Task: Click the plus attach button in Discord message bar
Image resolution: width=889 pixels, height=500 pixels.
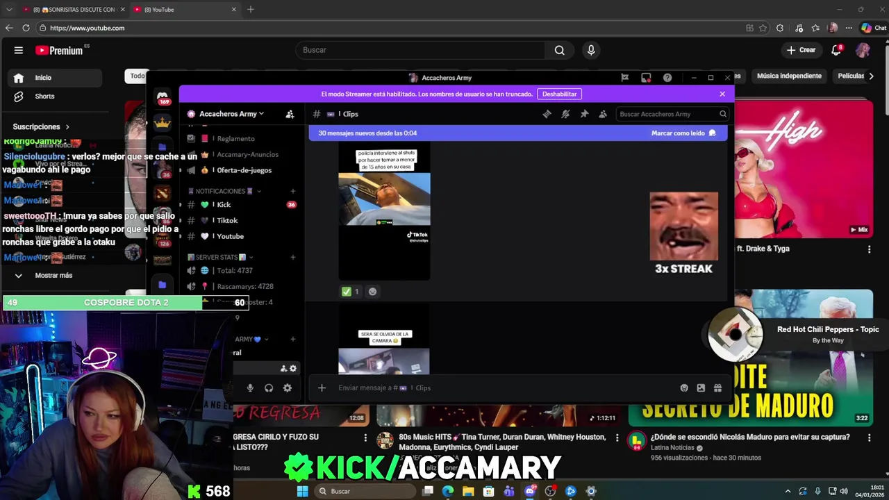Action: (322, 387)
